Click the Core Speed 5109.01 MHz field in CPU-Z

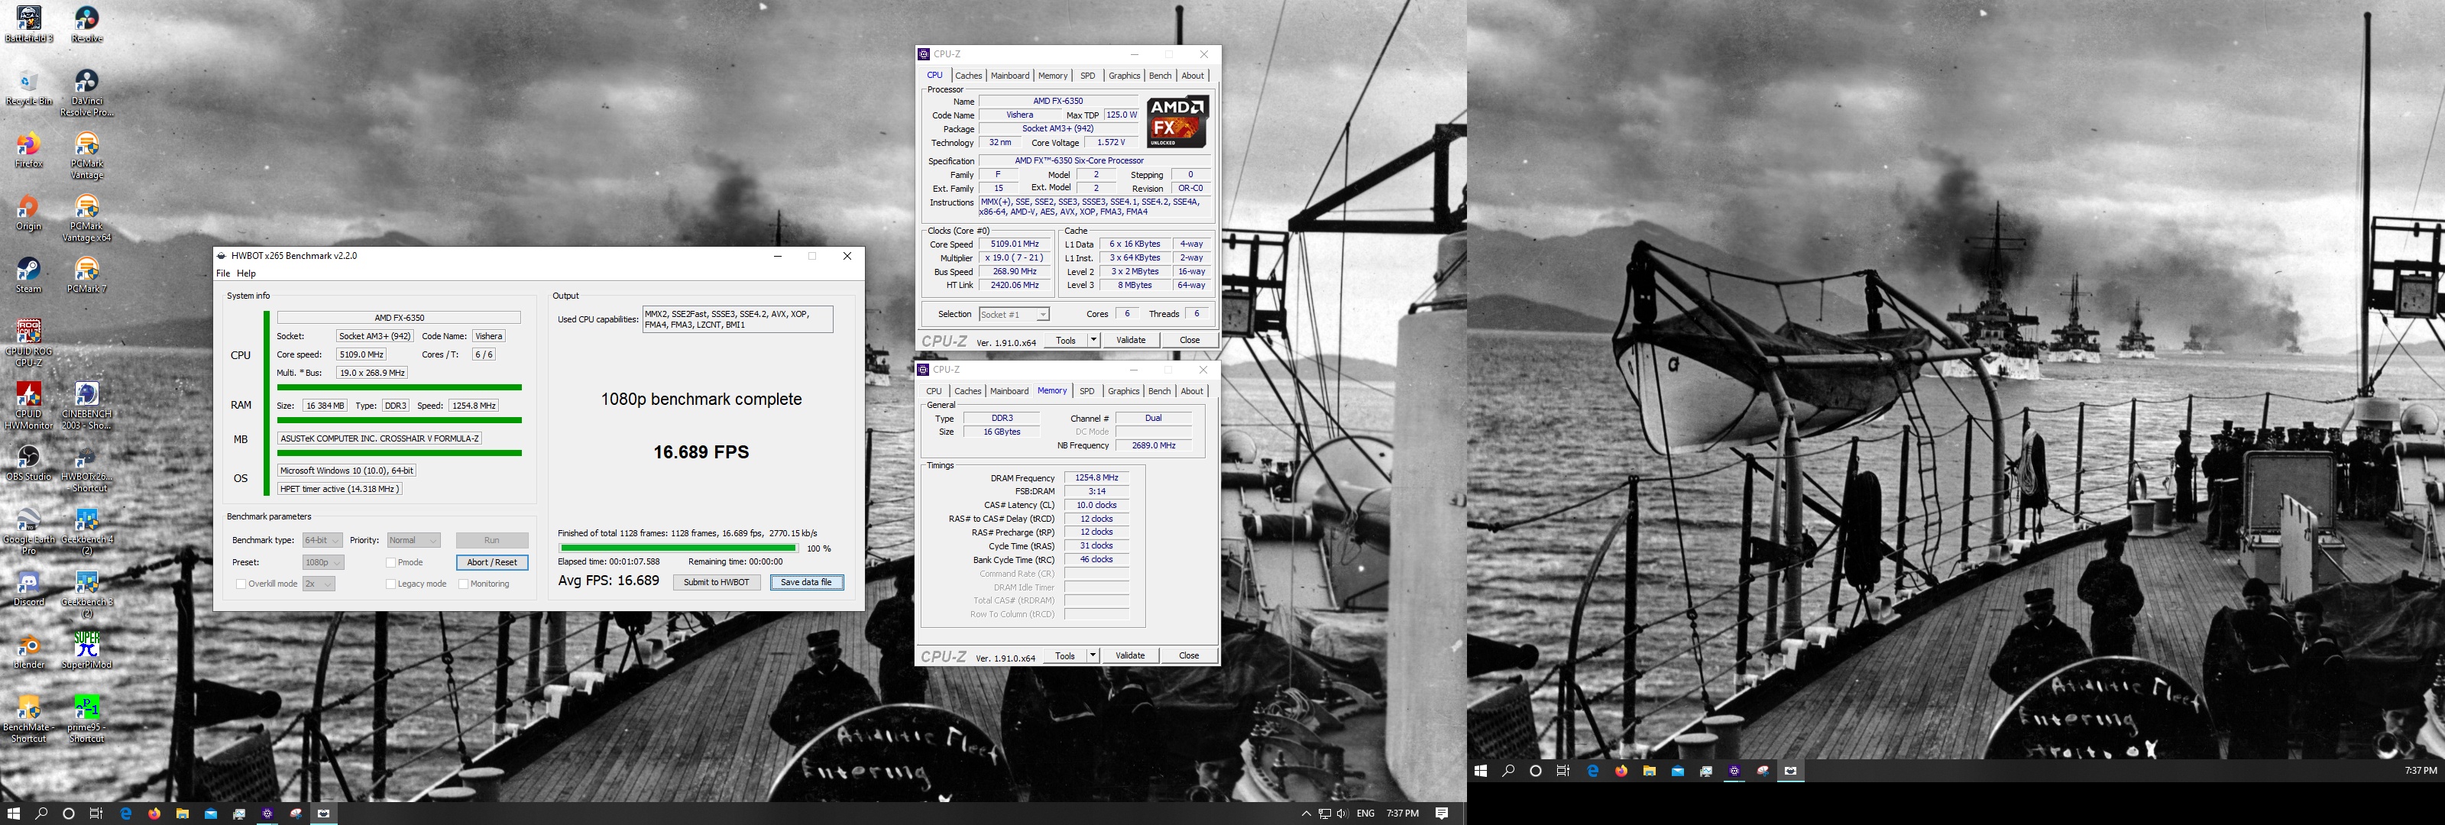pyautogui.click(x=1015, y=244)
